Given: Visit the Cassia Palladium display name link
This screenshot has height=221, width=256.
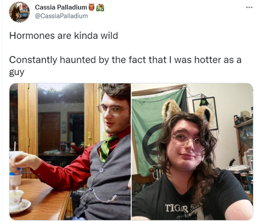Looking at the screenshot, I should [x=61, y=7].
